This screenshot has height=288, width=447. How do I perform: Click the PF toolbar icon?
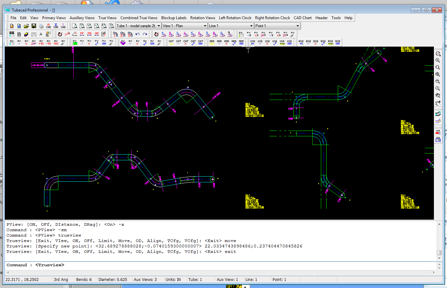[82, 34]
